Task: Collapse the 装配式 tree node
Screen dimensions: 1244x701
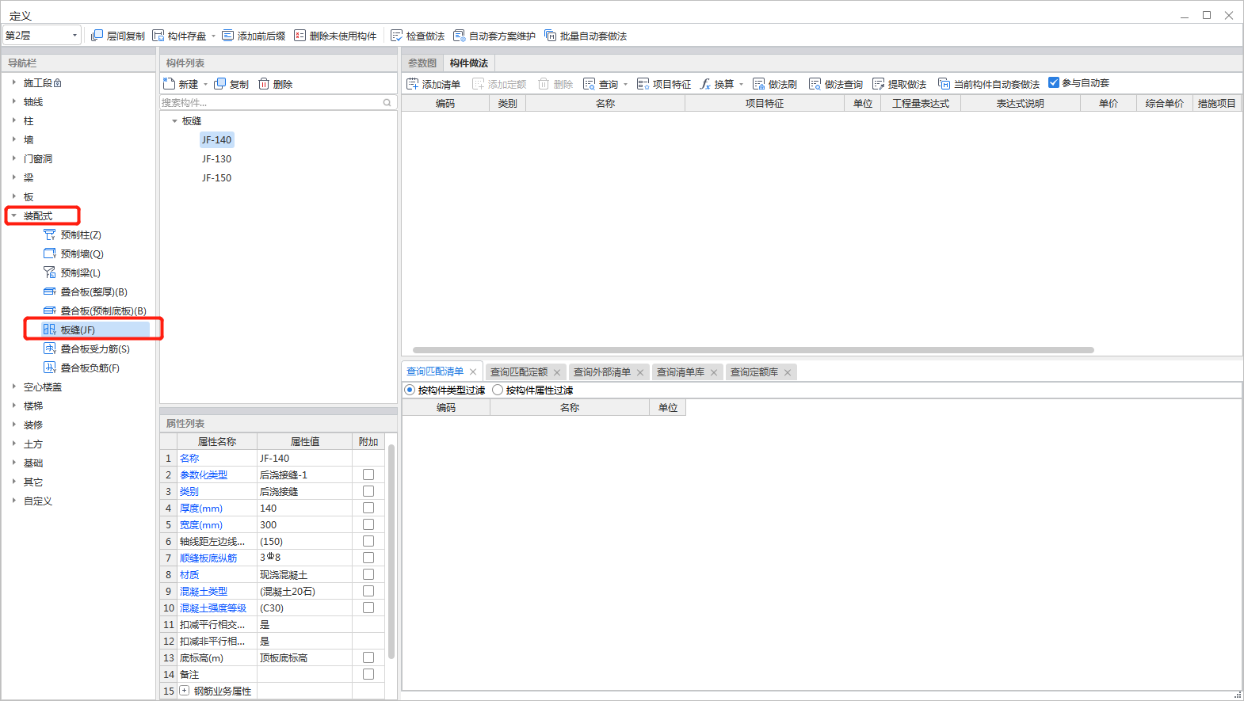Action: [13, 215]
